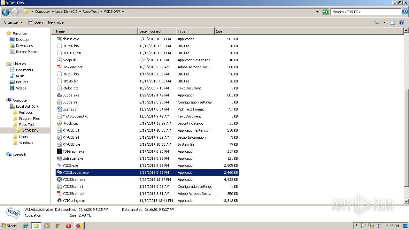This screenshot has width=409, height=230.
Task: Open the views options dropdown arrow
Action: (384, 22)
